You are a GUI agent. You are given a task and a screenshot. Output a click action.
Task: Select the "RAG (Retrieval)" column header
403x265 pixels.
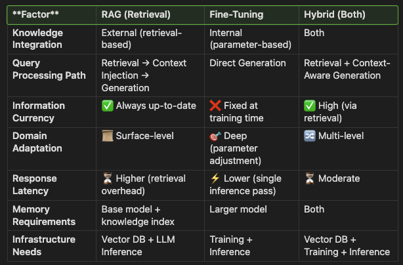[136, 13]
